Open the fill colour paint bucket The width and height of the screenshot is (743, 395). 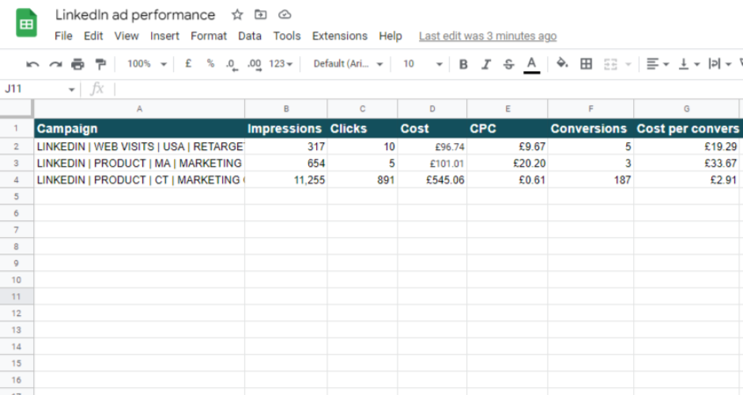(562, 64)
